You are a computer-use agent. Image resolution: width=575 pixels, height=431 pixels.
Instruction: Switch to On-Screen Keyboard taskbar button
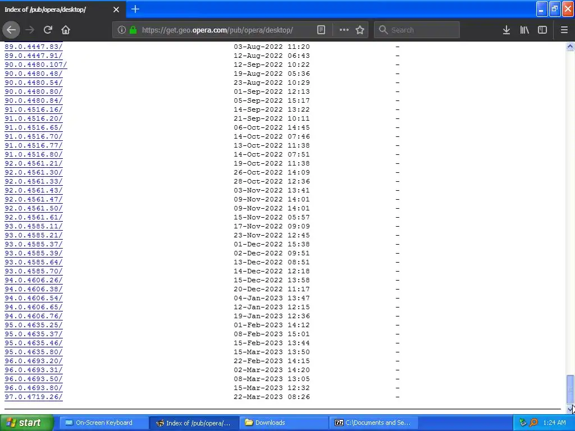[103, 423]
